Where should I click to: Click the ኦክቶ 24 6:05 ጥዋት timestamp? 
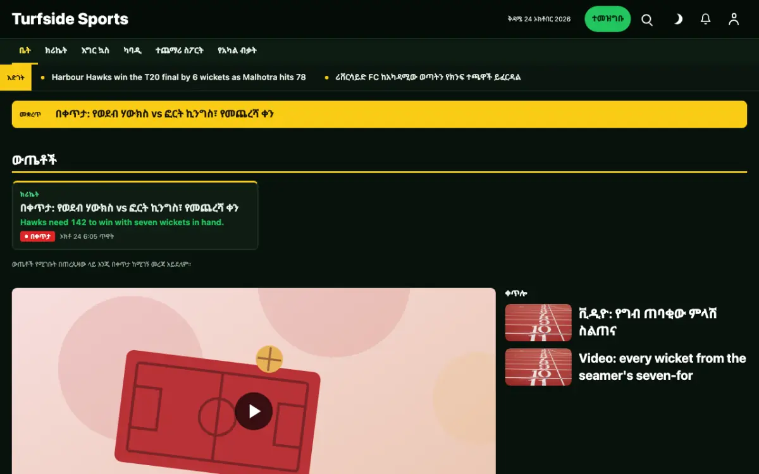pyautogui.click(x=87, y=236)
